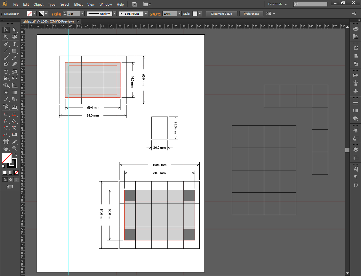This screenshot has height=276, width=361.
Task: Open the Preferences button
Action: 251,14
